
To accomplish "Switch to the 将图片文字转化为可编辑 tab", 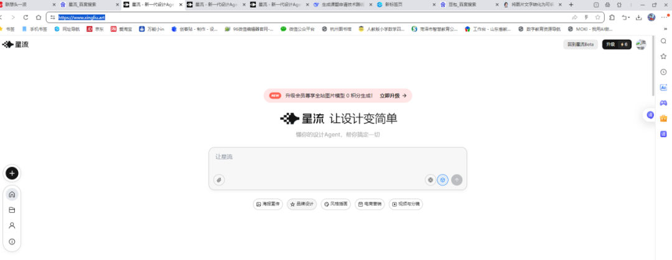I will (533, 5).
